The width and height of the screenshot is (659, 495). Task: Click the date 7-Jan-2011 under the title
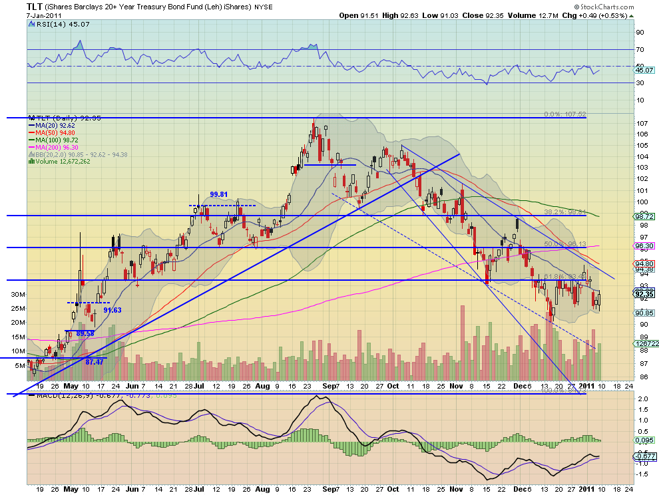(x=44, y=16)
